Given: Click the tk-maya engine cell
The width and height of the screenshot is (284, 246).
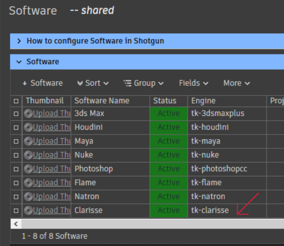Looking at the screenshot, I should [x=227, y=141].
